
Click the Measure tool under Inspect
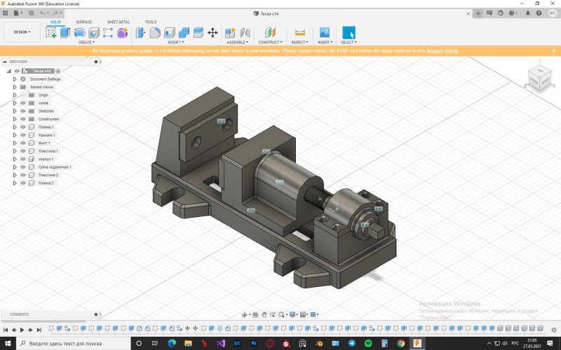tap(300, 33)
